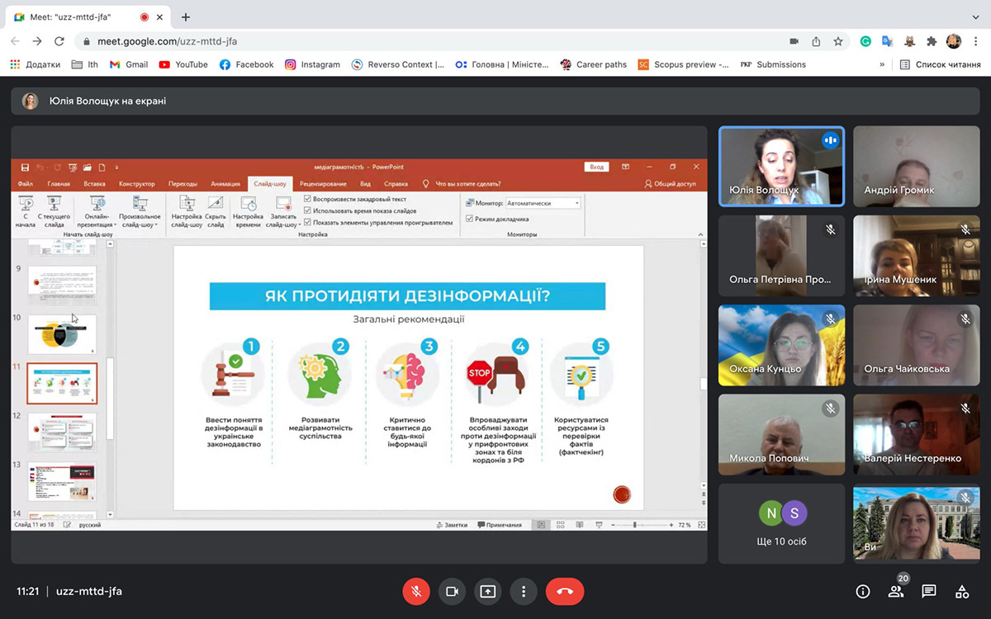Unmute the microphone in Meet controls
991x619 pixels.
(416, 591)
